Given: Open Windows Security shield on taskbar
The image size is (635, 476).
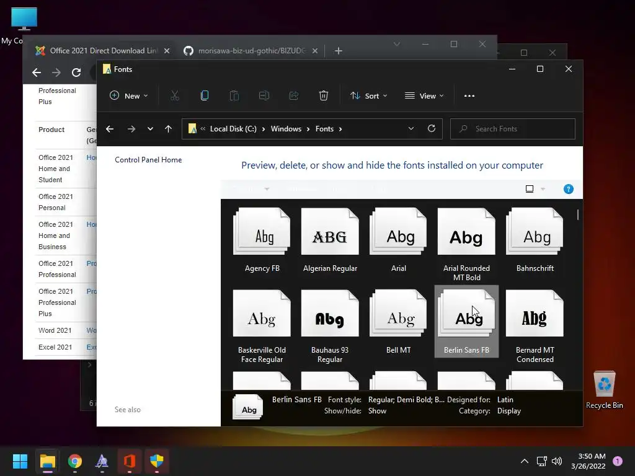Looking at the screenshot, I should tap(157, 461).
